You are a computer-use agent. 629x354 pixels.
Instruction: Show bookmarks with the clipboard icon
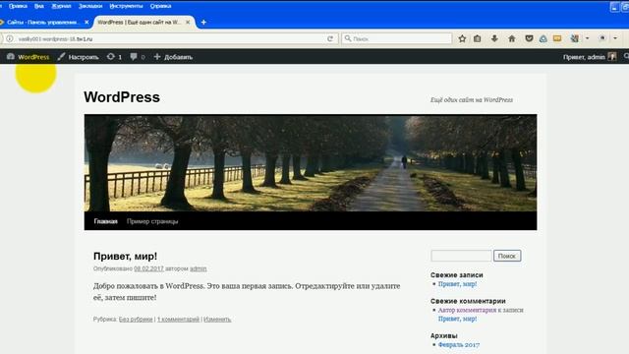click(x=478, y=38)
